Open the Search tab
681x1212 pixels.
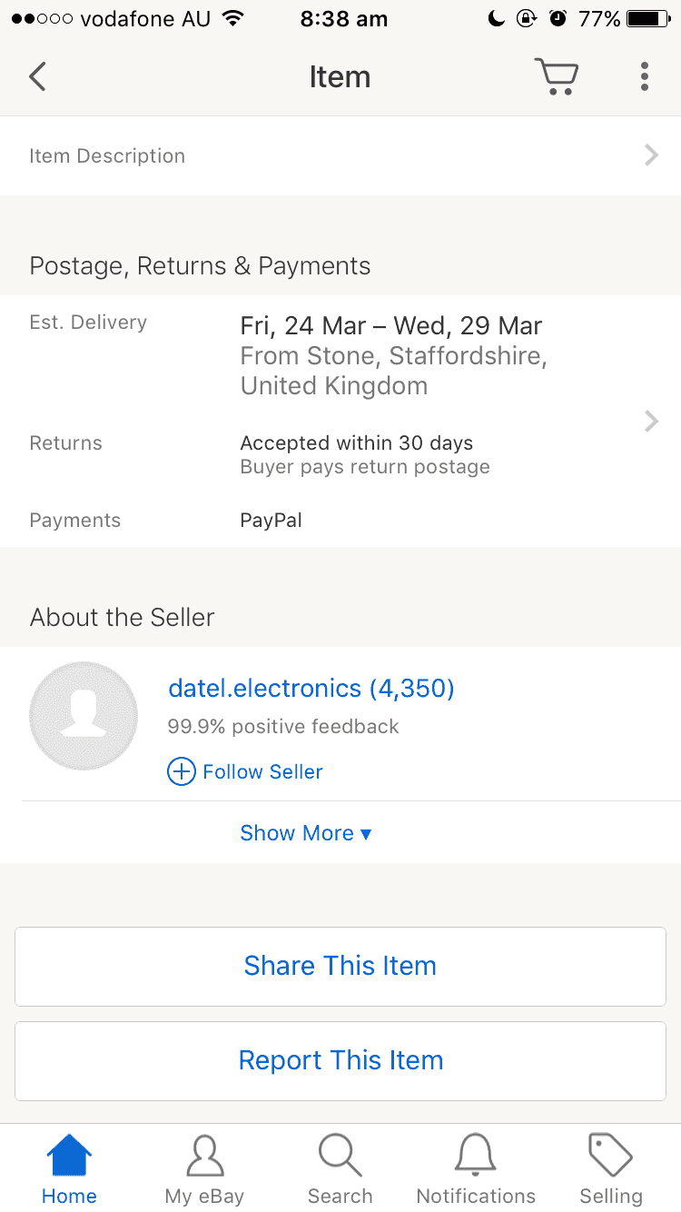[340, 1170]
